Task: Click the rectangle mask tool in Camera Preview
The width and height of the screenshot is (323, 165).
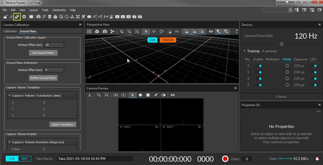Action: pyautogui.click(x=148, y=95)
